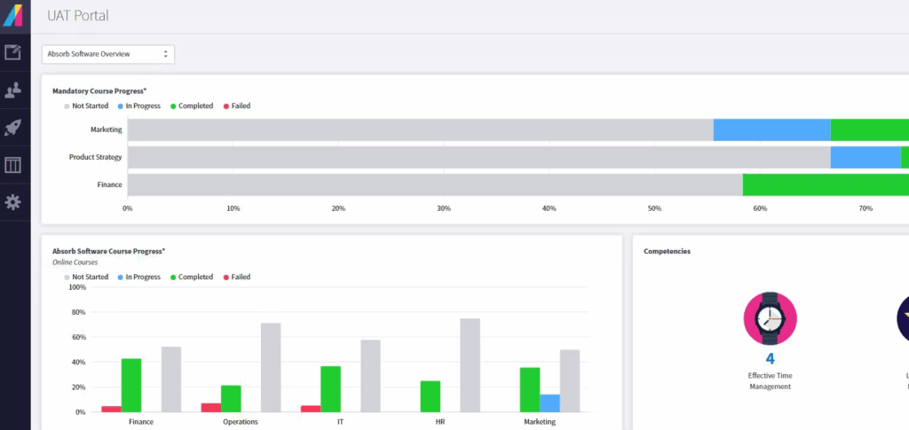Image resolution: width=909 pixels, height=430 pixels.
Task: Click IT gray Not Started column
Action: pos(370,376)
